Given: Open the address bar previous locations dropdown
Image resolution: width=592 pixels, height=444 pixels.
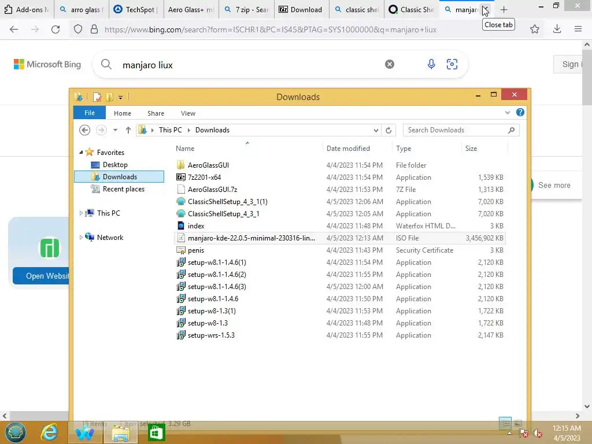Looking at the screenshot, I should coord(376,130).
